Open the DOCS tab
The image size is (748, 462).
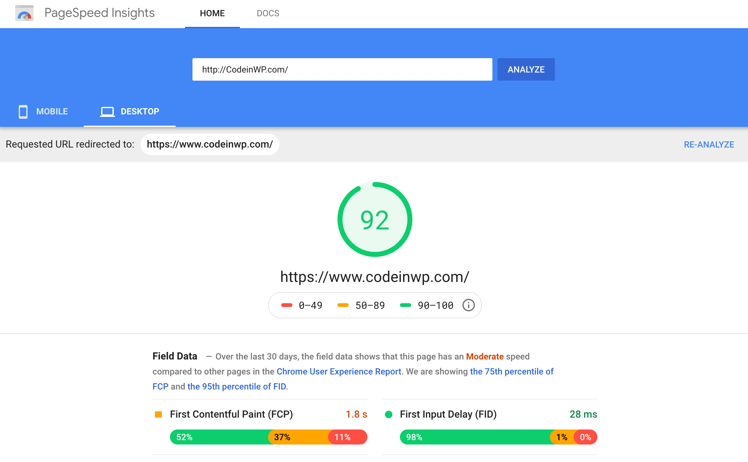click(x=268, y=13)
